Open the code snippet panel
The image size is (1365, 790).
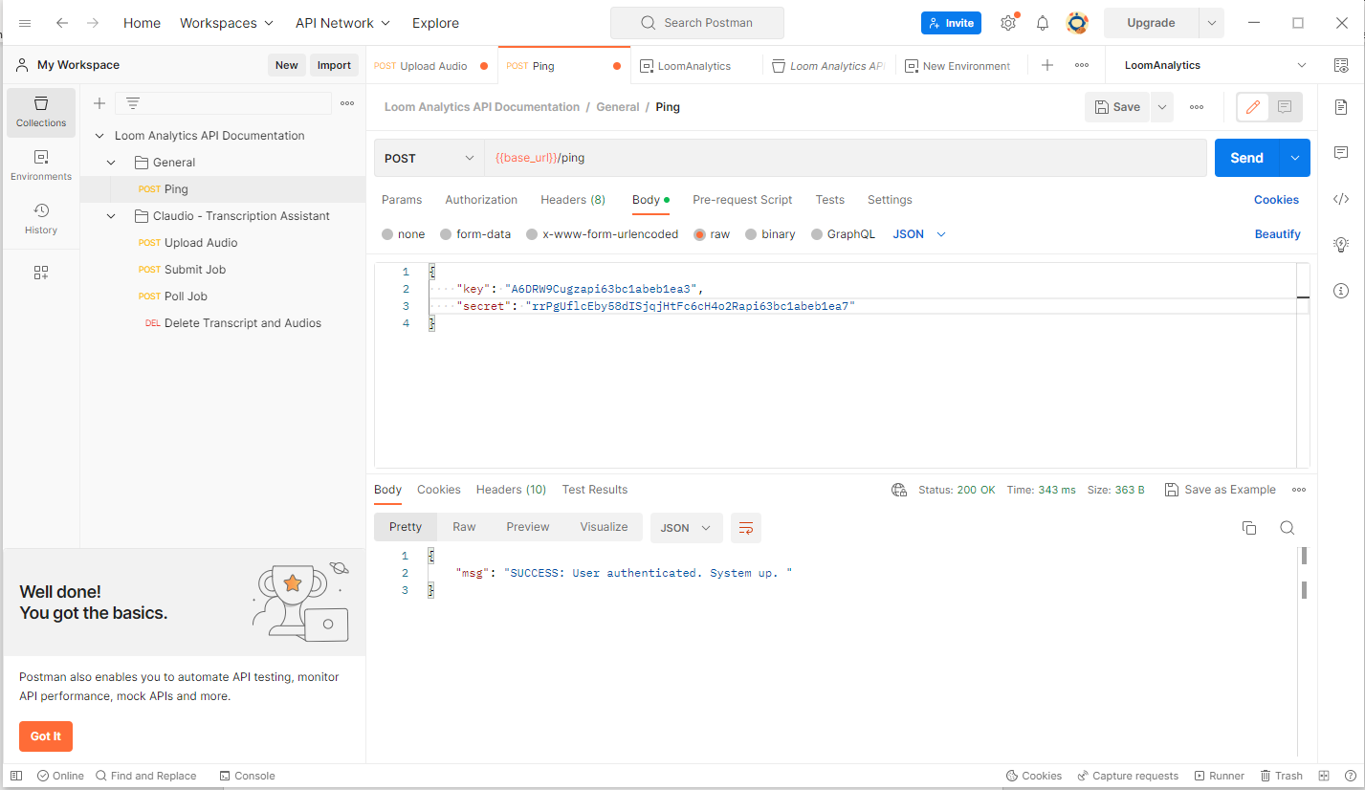point(1341,198)
